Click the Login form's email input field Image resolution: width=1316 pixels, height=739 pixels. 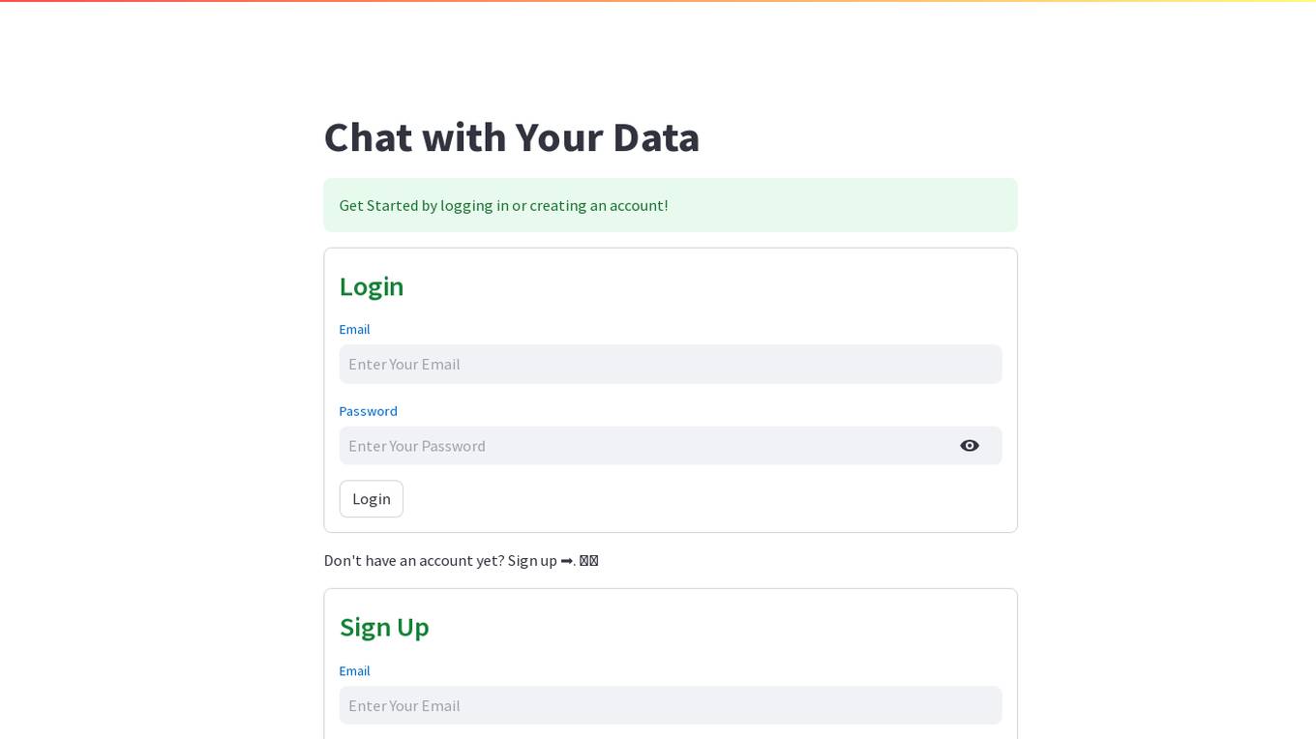pos(671,364)
